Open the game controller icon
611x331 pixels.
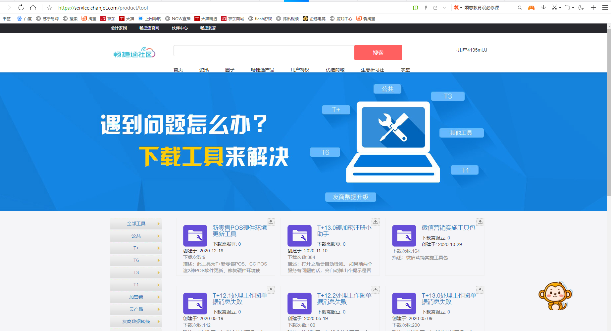tap(531, 8)
